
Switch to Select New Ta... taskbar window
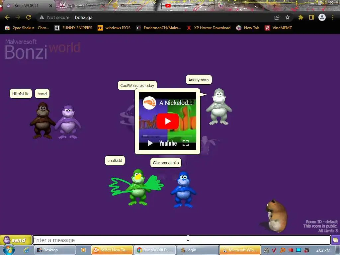pyautogui.click(x=112, y=250)
